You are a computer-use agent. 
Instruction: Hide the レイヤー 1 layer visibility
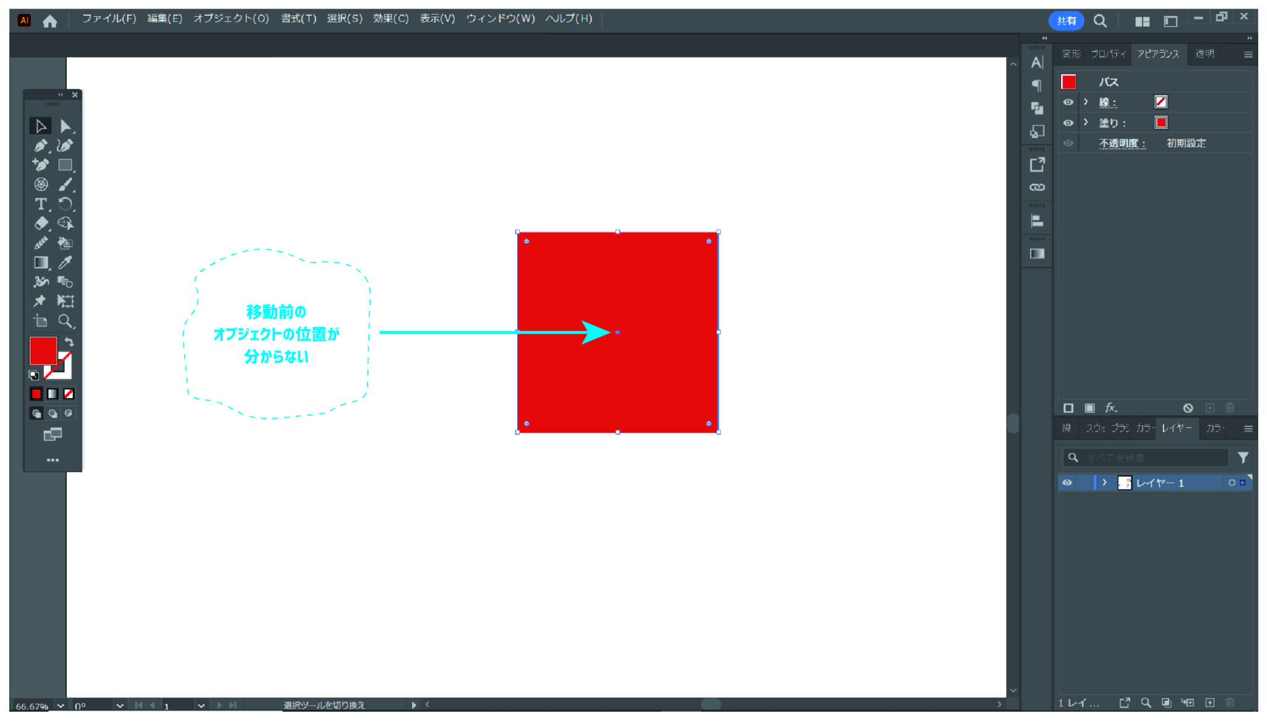(1067, 483)
